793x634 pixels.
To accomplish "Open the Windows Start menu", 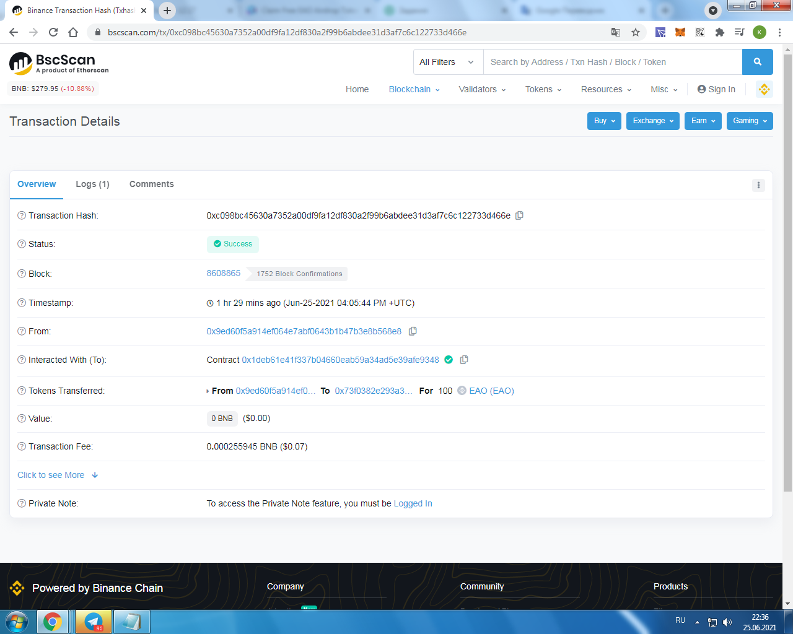I will [x=17, y=622].
